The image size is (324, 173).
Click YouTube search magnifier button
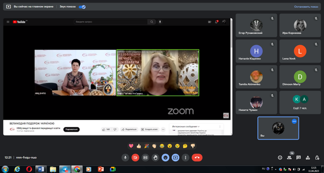pyautogui.click(x=152, y=22)
